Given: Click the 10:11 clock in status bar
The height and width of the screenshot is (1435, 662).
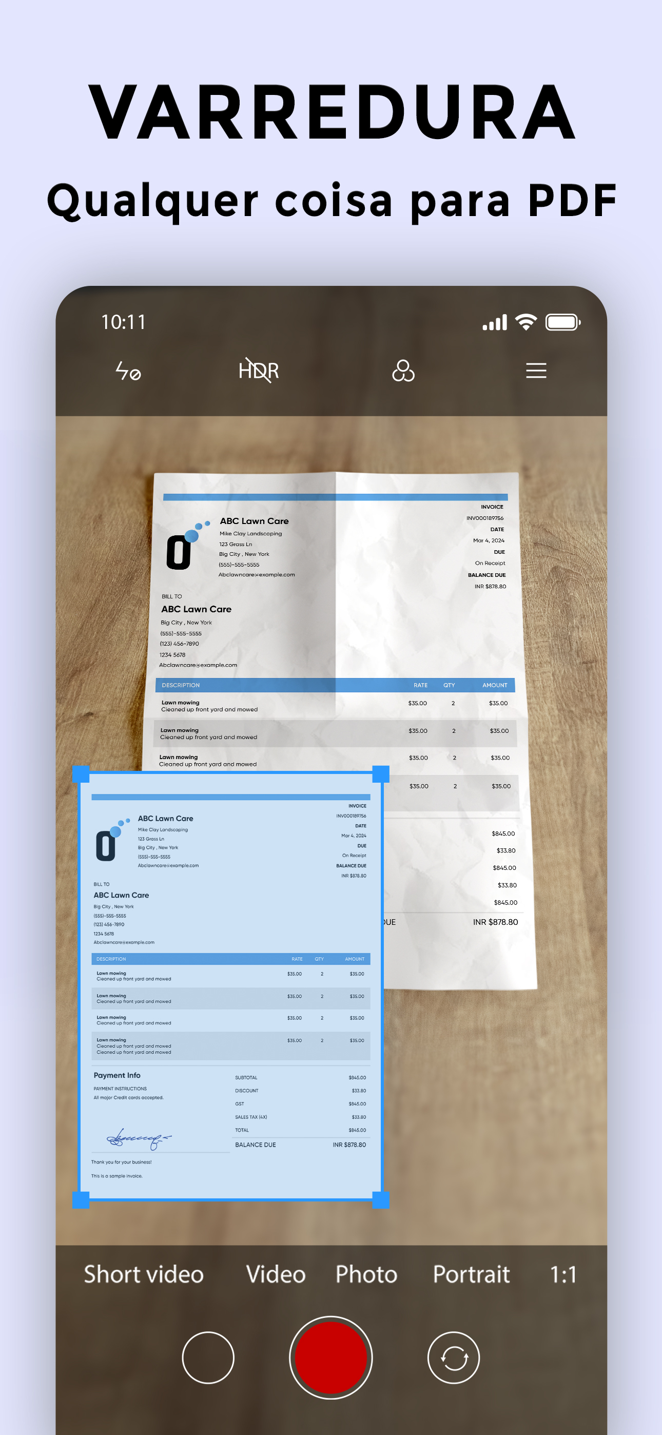Looking at the screenshot, I should [x=124, y=322].
